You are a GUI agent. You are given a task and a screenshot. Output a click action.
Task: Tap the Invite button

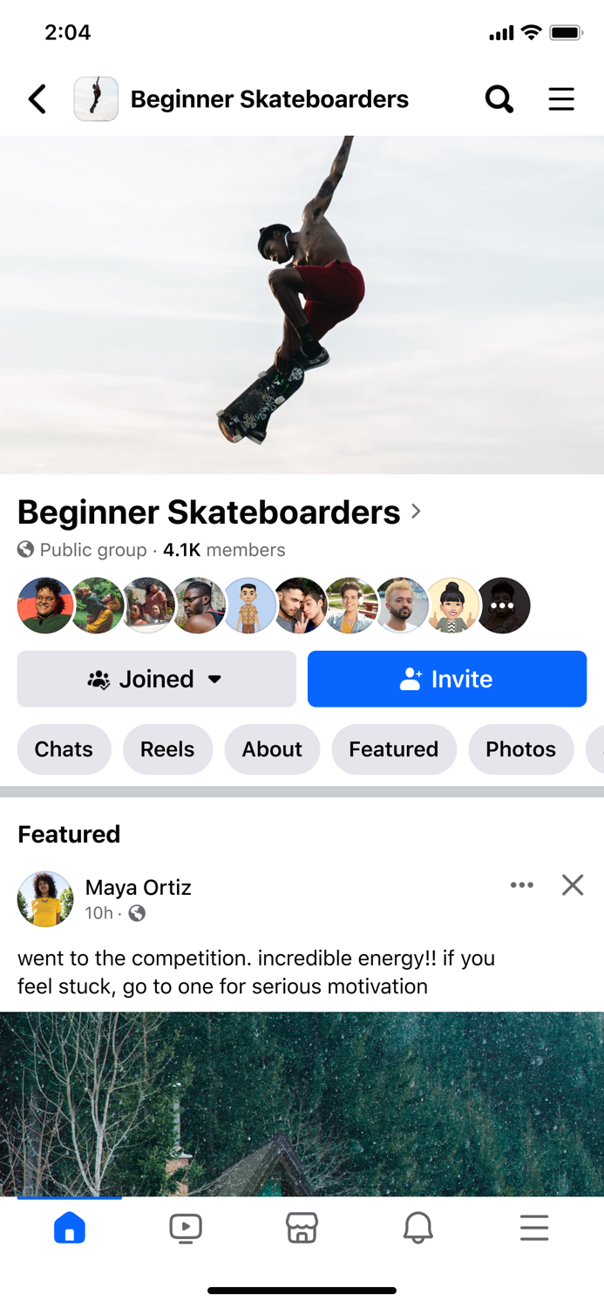click(447, 679)
